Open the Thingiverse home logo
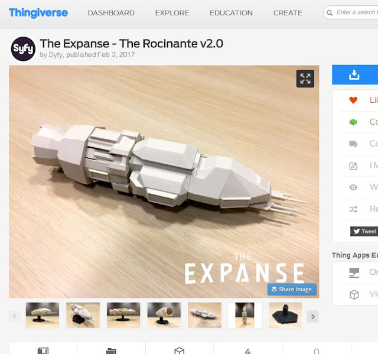 [x=38, y=13]
